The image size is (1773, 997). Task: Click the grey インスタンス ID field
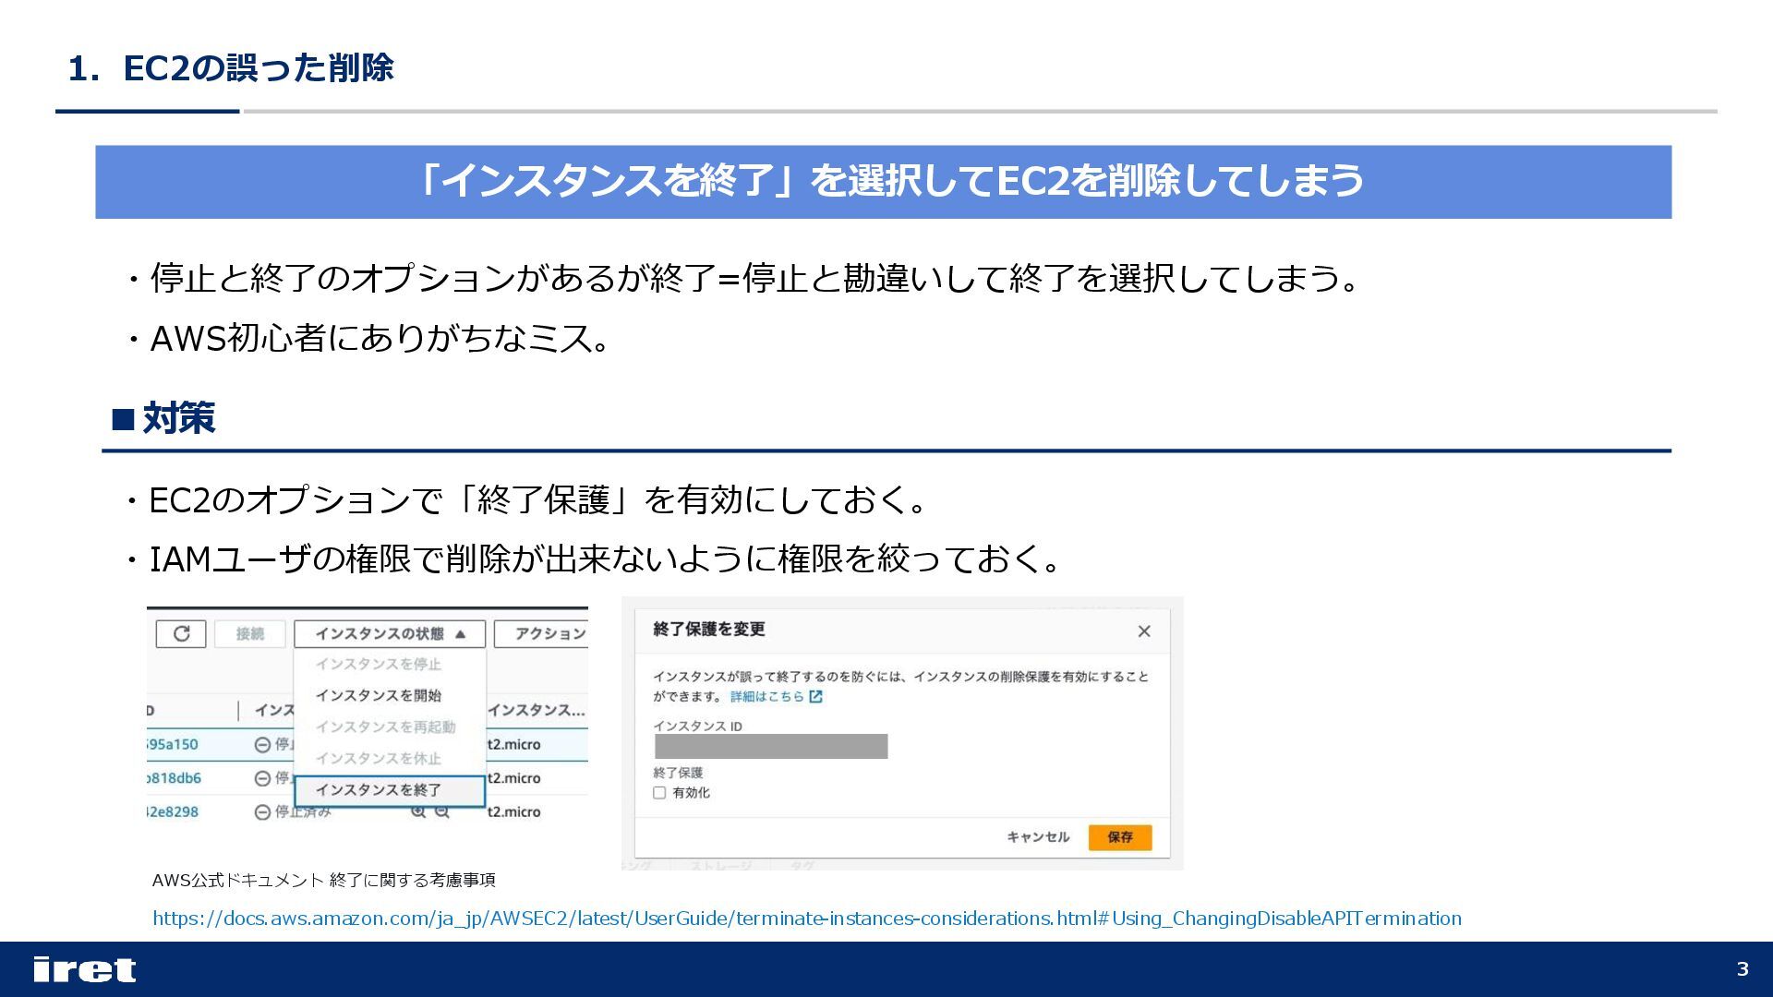(771, 746)
